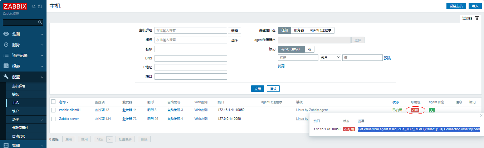
Task: Click the filter funnel icon
Action: coord(476,18)
